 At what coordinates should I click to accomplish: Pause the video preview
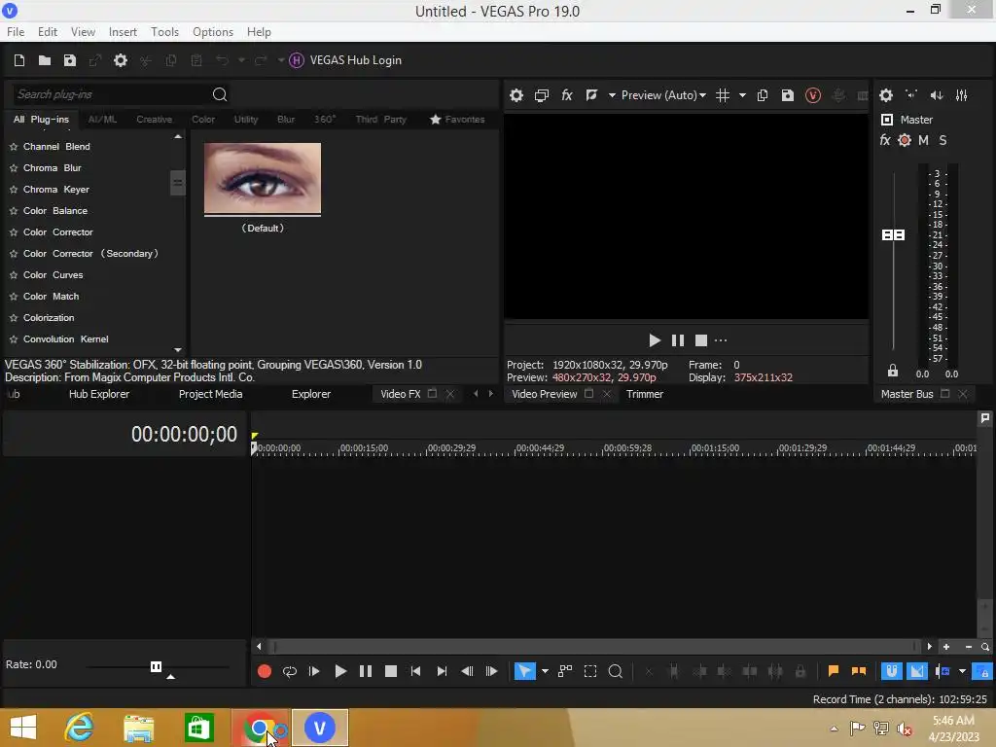click(678, 340)
